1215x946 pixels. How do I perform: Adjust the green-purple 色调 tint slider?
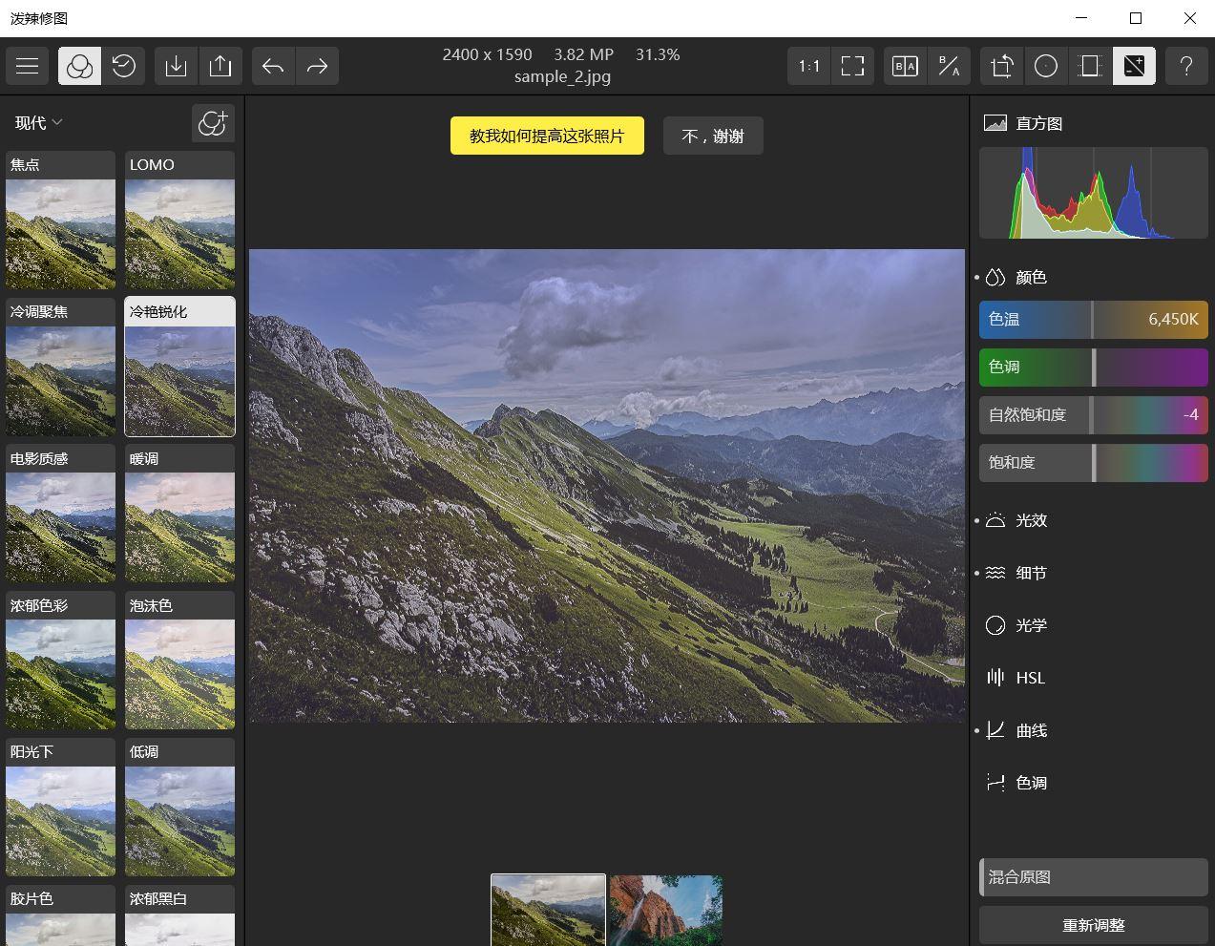1094,367
